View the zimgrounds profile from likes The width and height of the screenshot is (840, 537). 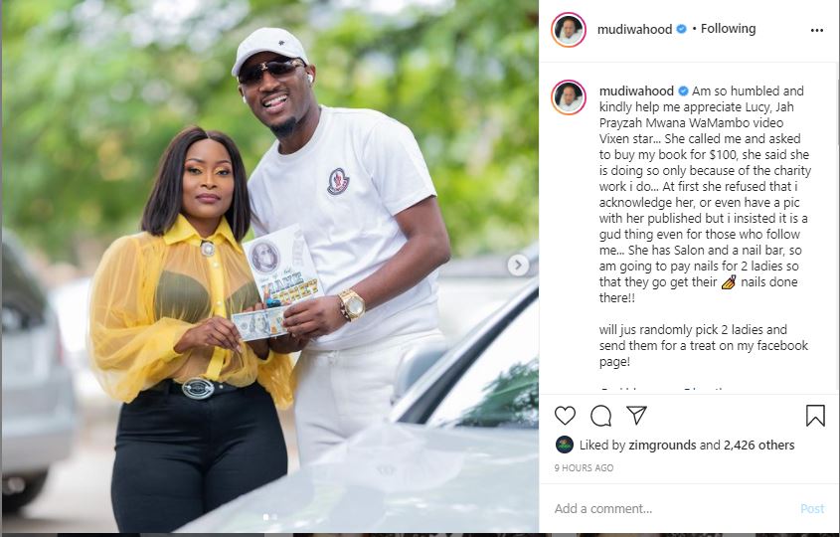[x=662, y=445]
